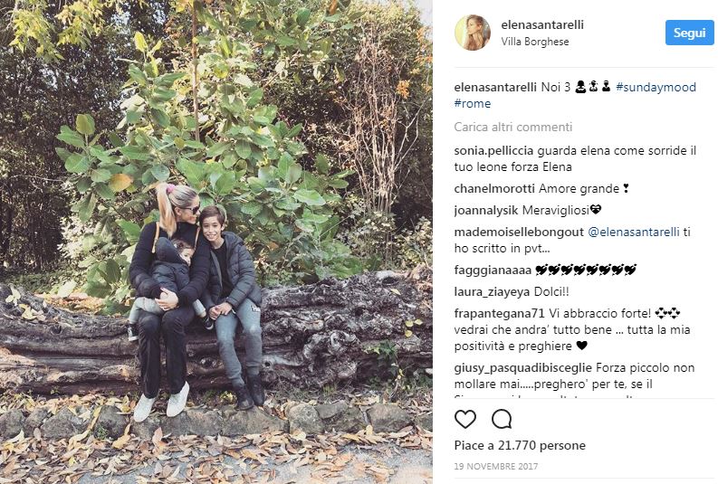Open the Villa Borghese location link
The height and width of the screenshot is (484, 718).
(535, 42)
